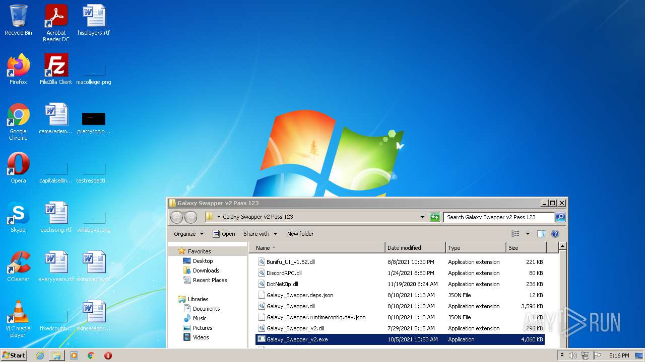Select the camerademo document icon
Viewport: 645px width, 362px height.
[56, 119]
